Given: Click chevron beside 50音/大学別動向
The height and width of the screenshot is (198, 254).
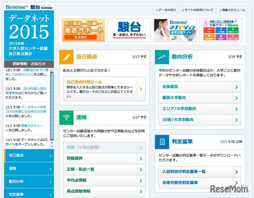Looking at the screenshot, I should tap(237, 120).
